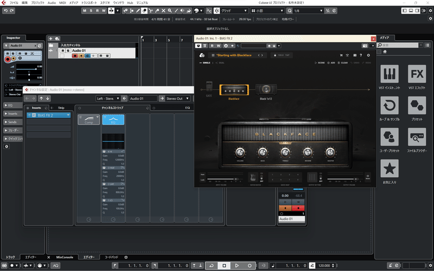
Task: Mute Audio 01 track in track list
Action: coord(63,50)
